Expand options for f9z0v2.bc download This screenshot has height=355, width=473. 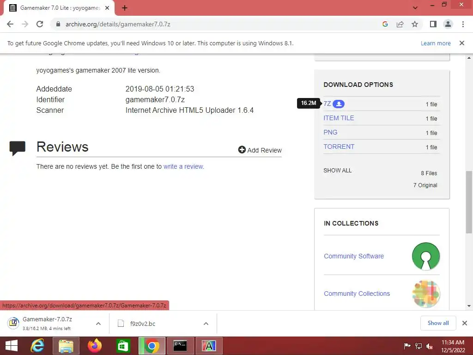pos(206,324)
